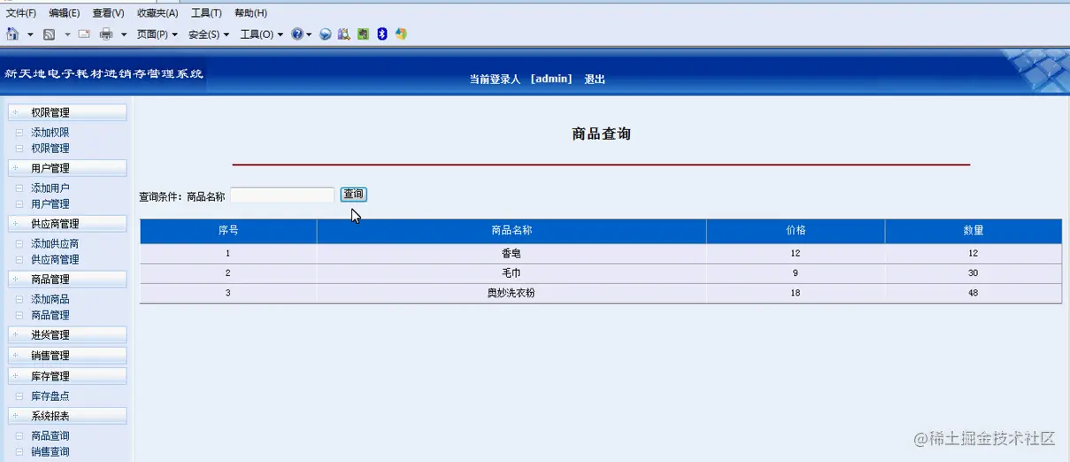Click the quantity 30 in the 毛巾 row
Viewport: 1070px width, 462px height.
point(974,273)
